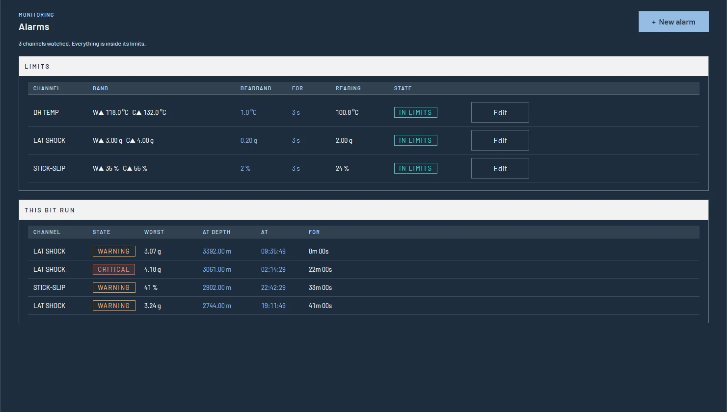Click the THIS BIT RUN panel header
727x412 pixels.
tap(364, 210)
